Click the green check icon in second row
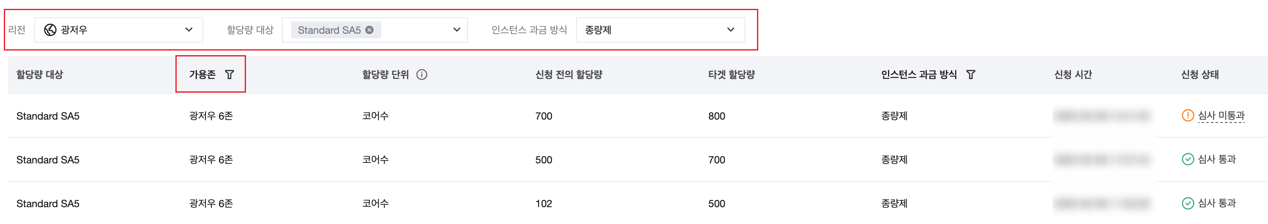 click(x=1188, y=159)
